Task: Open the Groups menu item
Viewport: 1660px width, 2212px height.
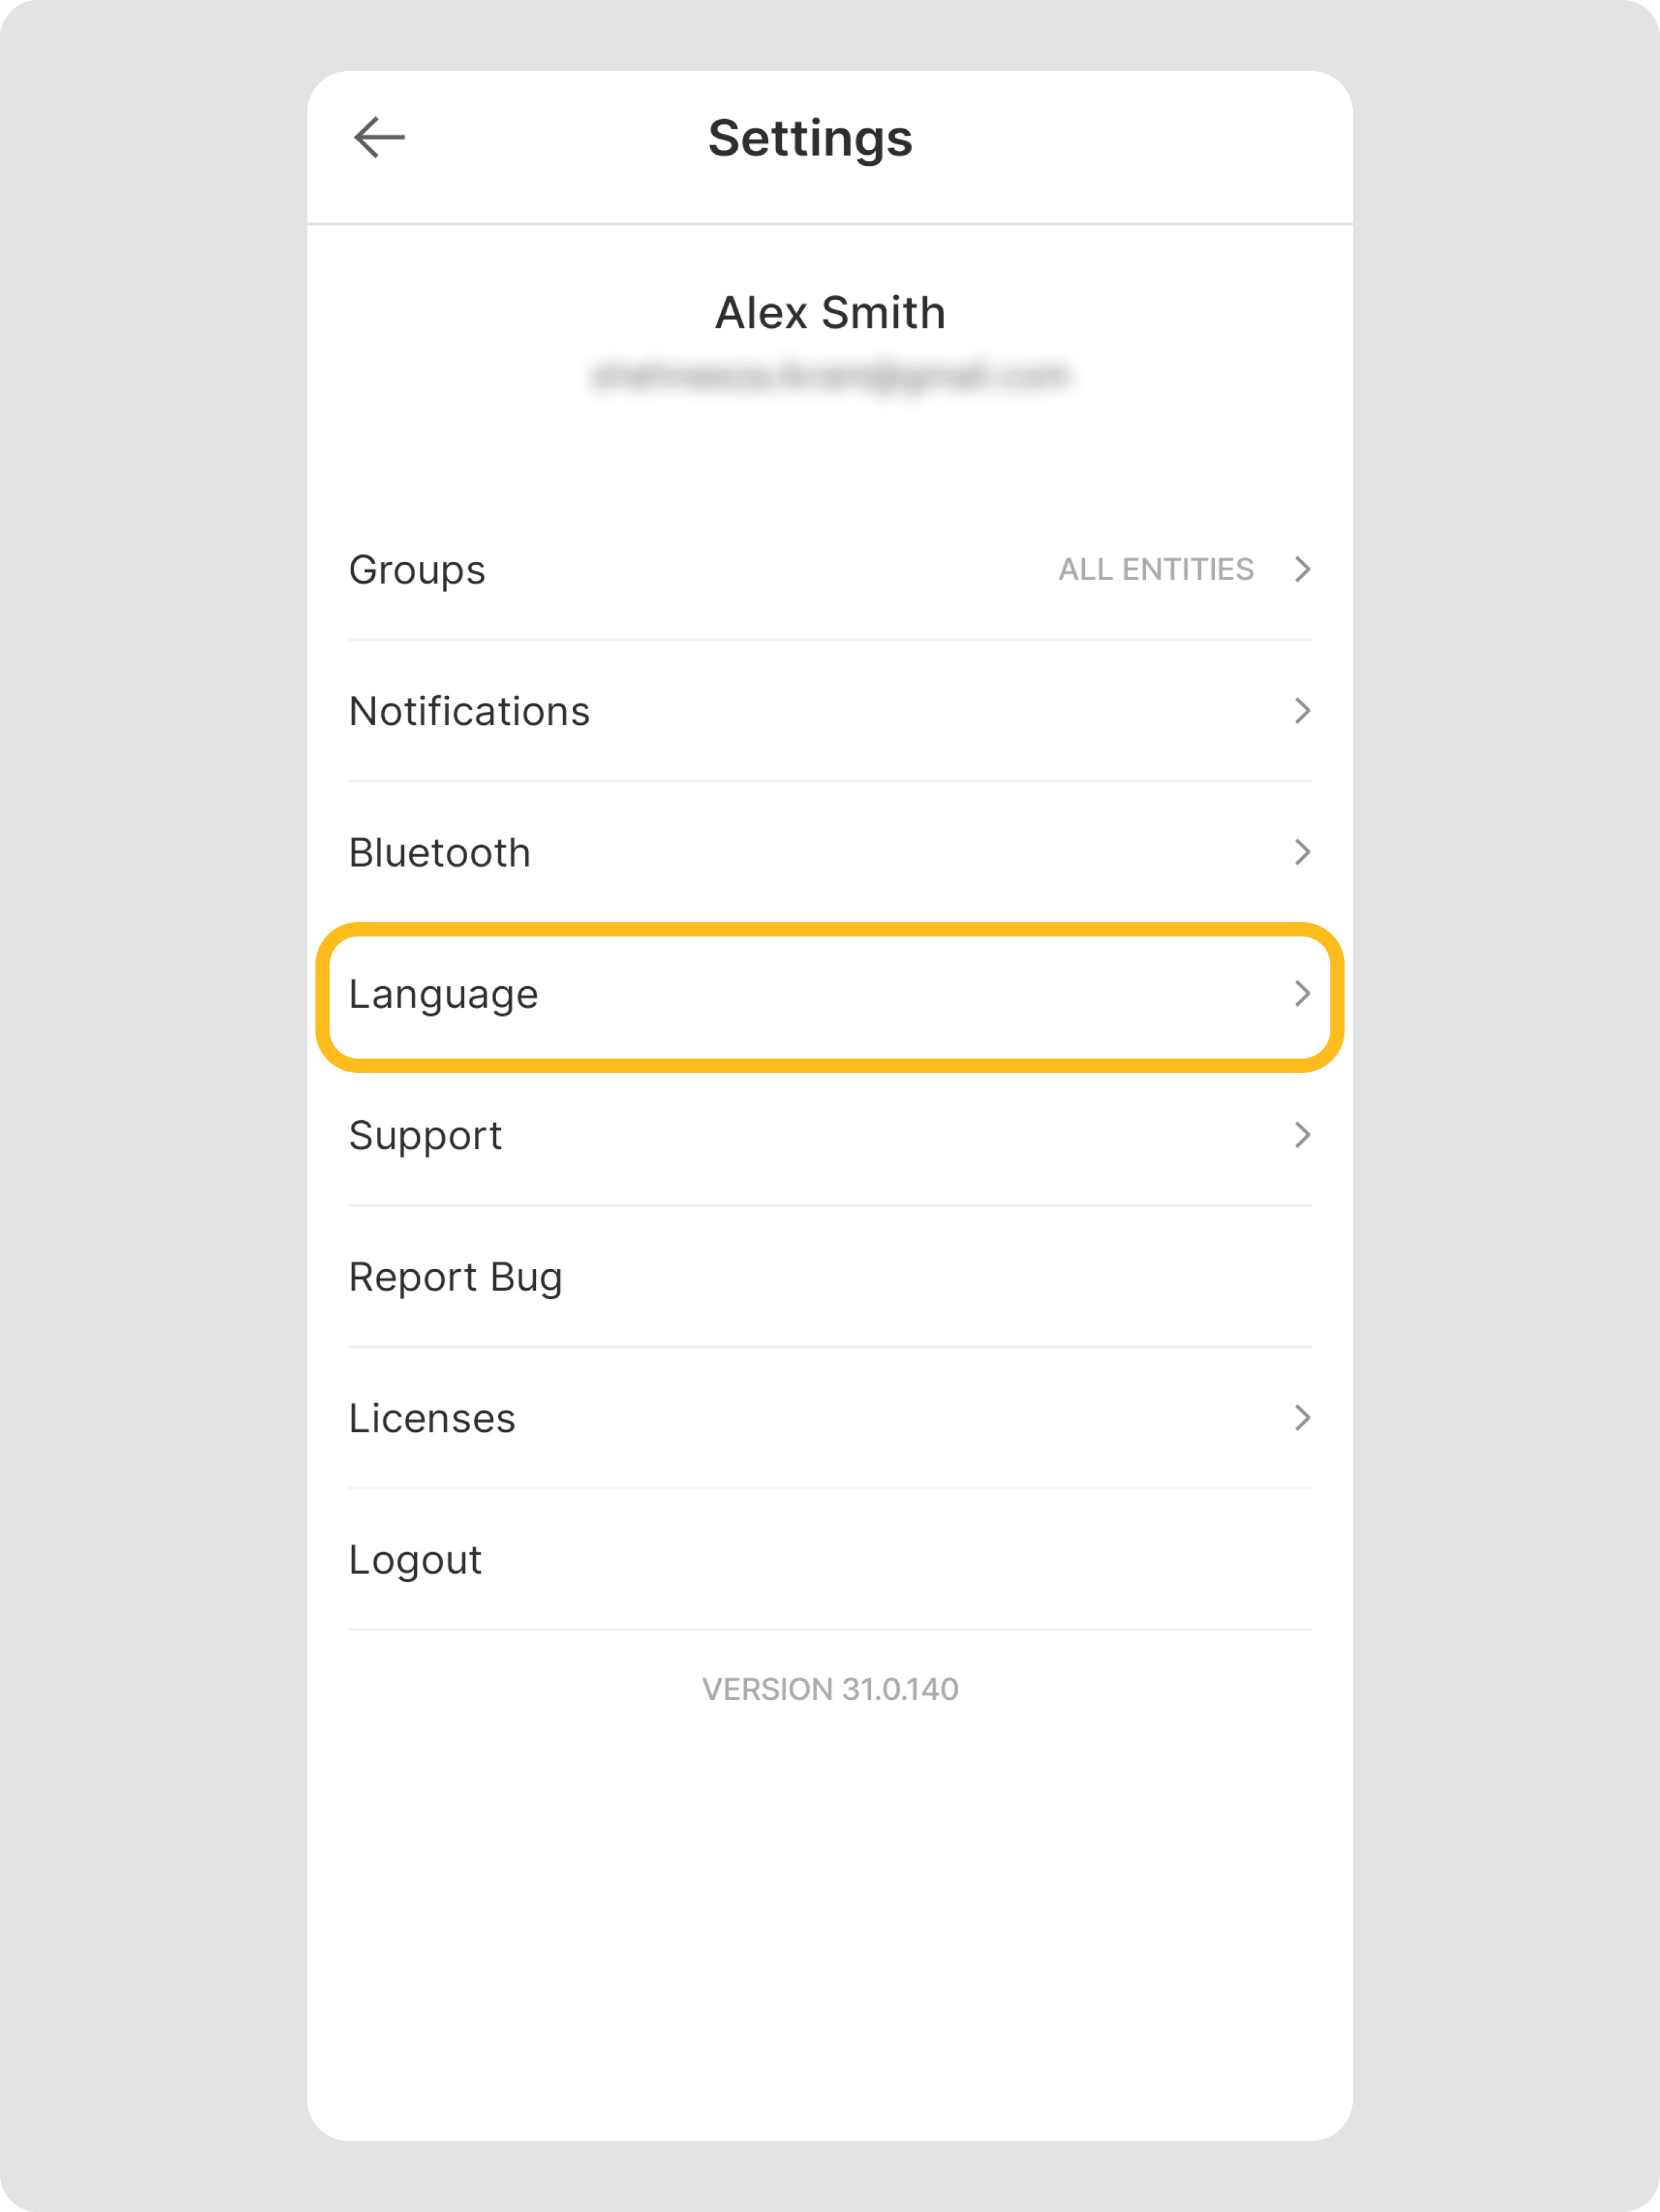Action: (x=417, y=570)
